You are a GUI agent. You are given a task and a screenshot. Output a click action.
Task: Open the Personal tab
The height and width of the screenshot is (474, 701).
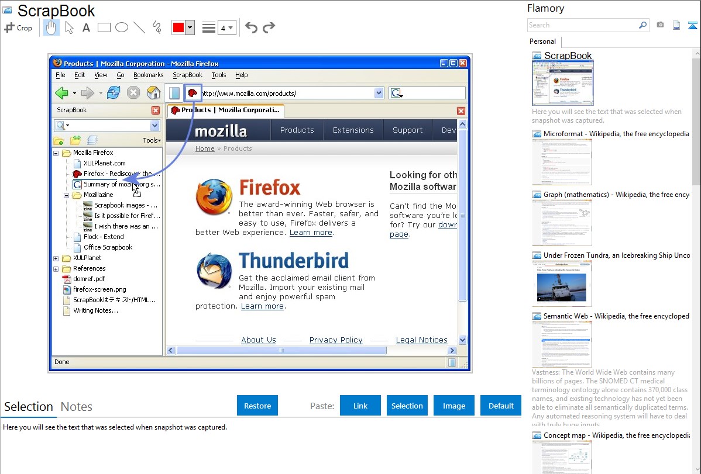pos(543,41)
